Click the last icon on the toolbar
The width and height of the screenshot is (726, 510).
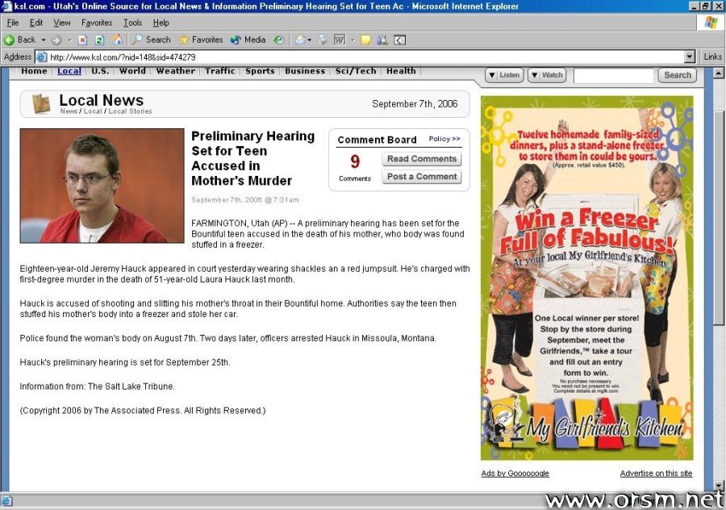click(399, 40)
